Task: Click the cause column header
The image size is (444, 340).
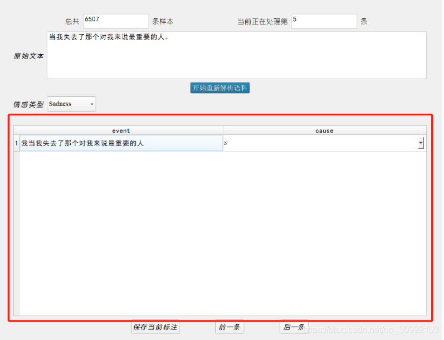Action: click(x=324, y=130)
